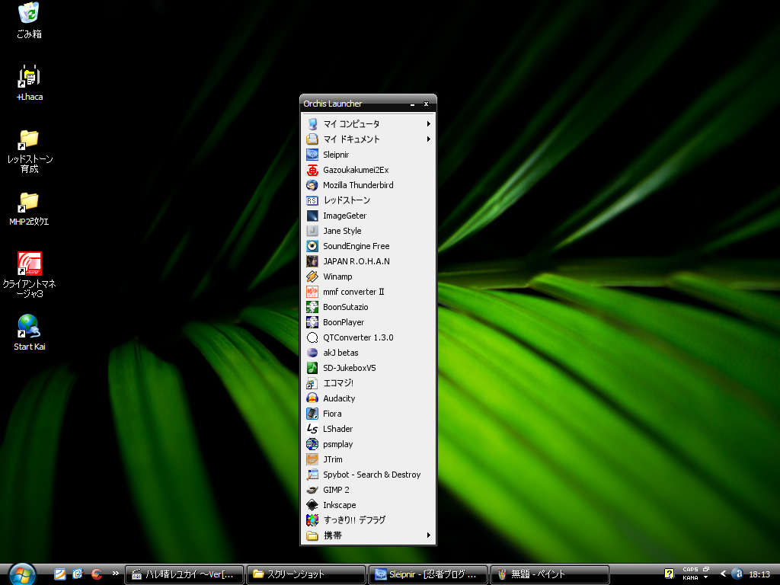
Task: Open the MHP2改クエ desktop folder
Action: (29, 209)
